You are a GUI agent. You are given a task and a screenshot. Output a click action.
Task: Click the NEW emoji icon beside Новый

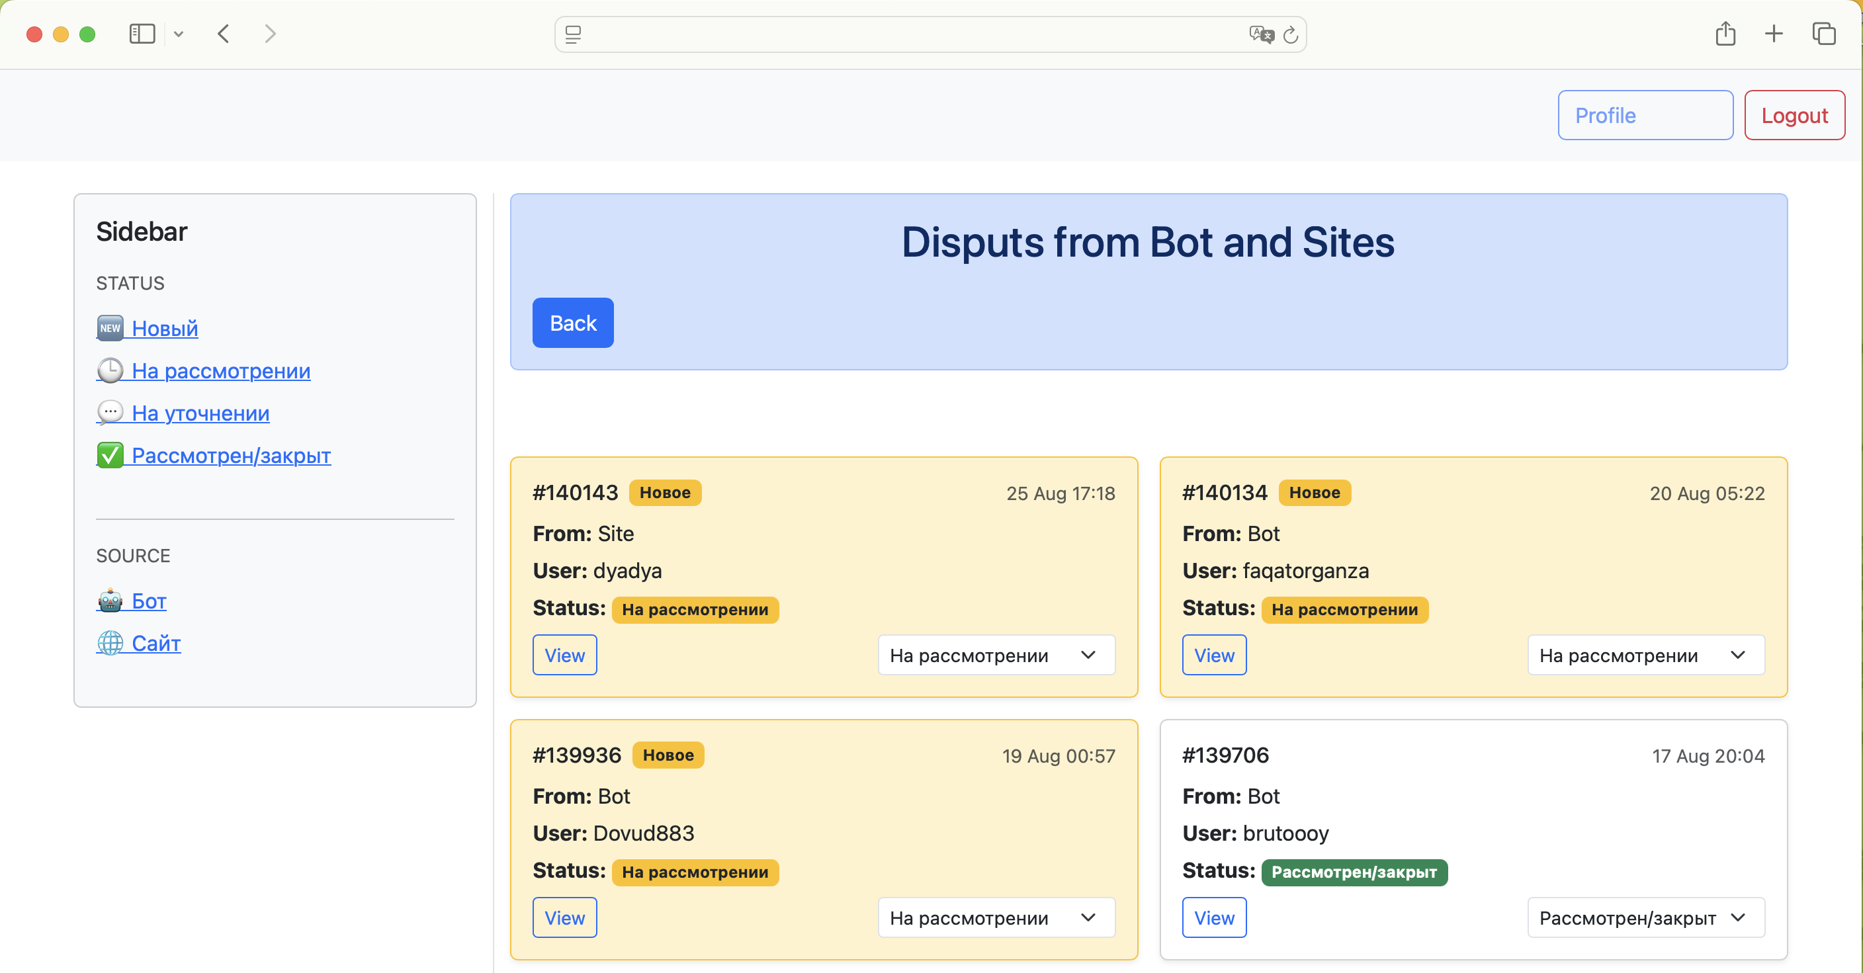[110, 328]
